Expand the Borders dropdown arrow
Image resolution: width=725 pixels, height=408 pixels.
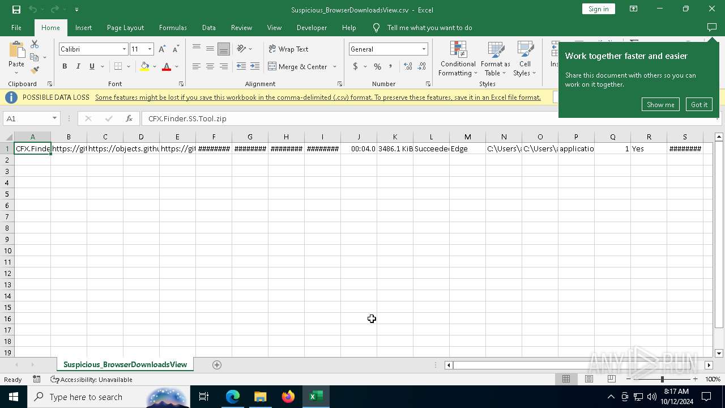coord(129,66)
